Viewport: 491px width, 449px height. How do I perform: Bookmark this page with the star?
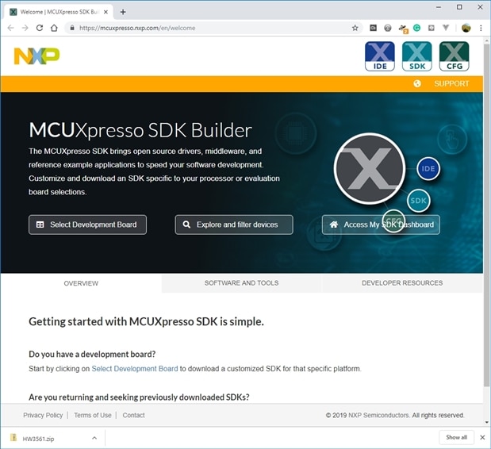coord(355,28)
